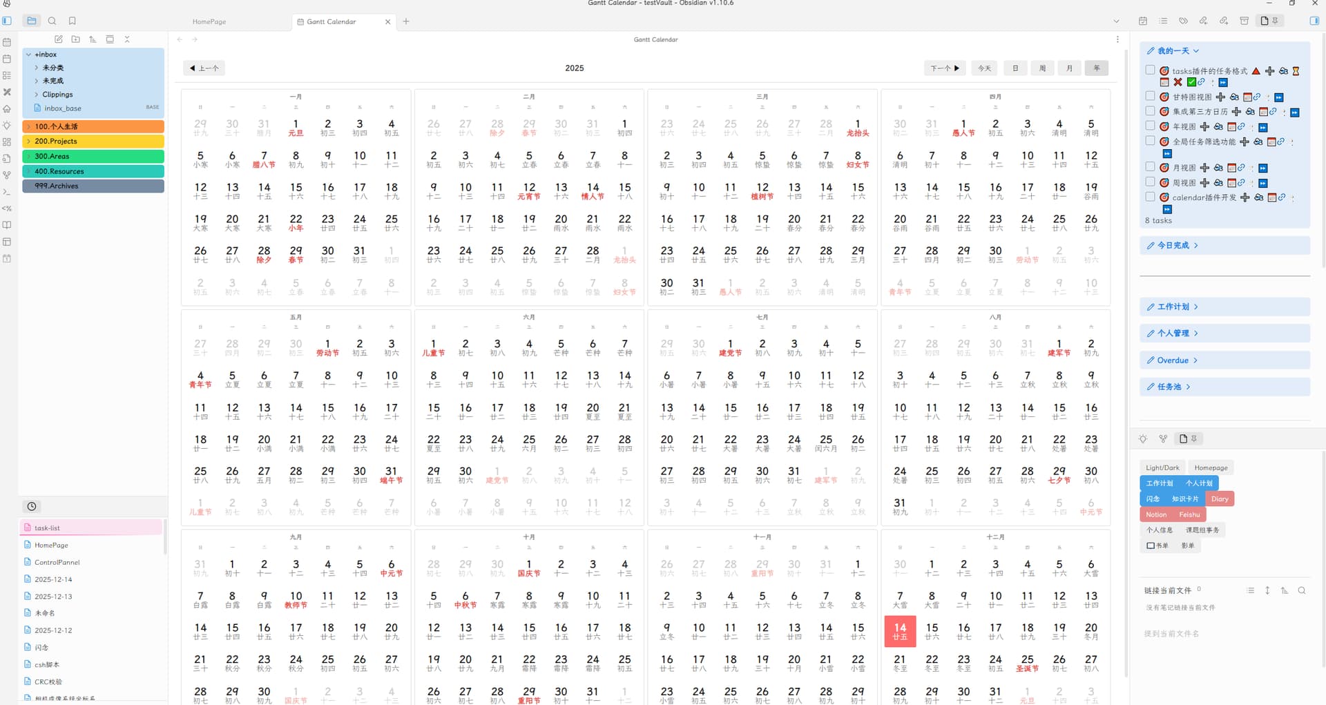The image size is (1326, 705).
Task: Collapse all folders in file explorer
Action: [x=127, y=39]
